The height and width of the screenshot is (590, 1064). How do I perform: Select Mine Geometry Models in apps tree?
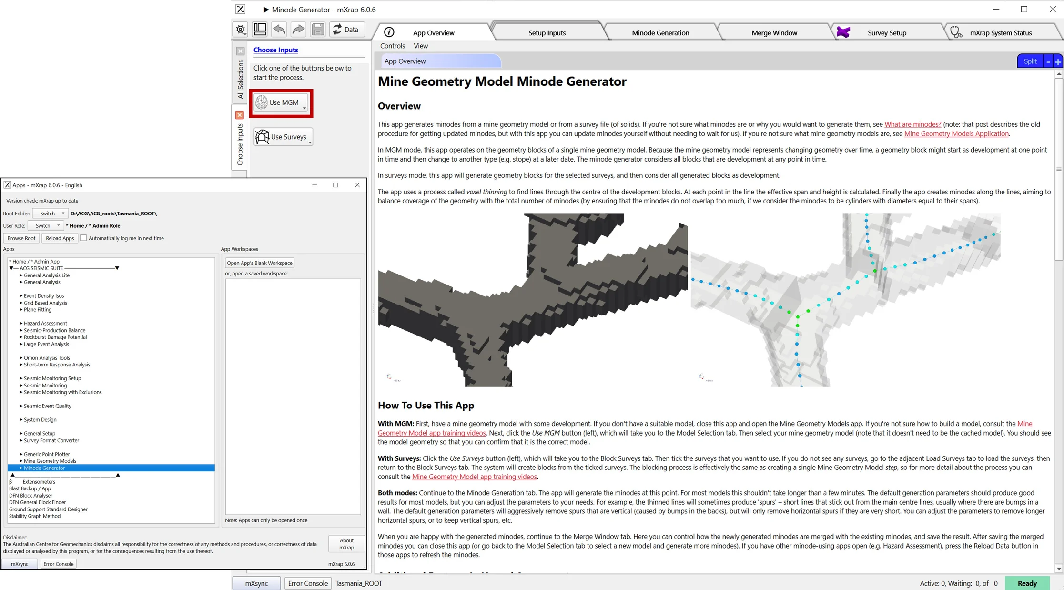coord(50,461)
